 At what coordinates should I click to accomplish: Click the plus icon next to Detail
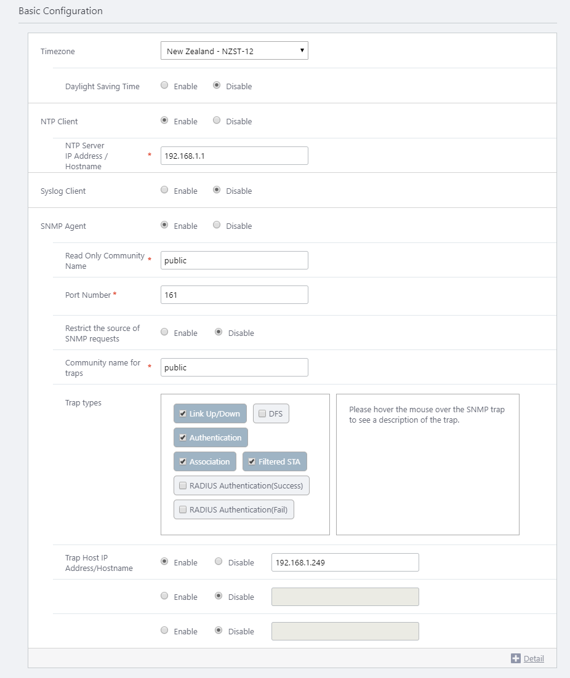[x=516, y=658]
